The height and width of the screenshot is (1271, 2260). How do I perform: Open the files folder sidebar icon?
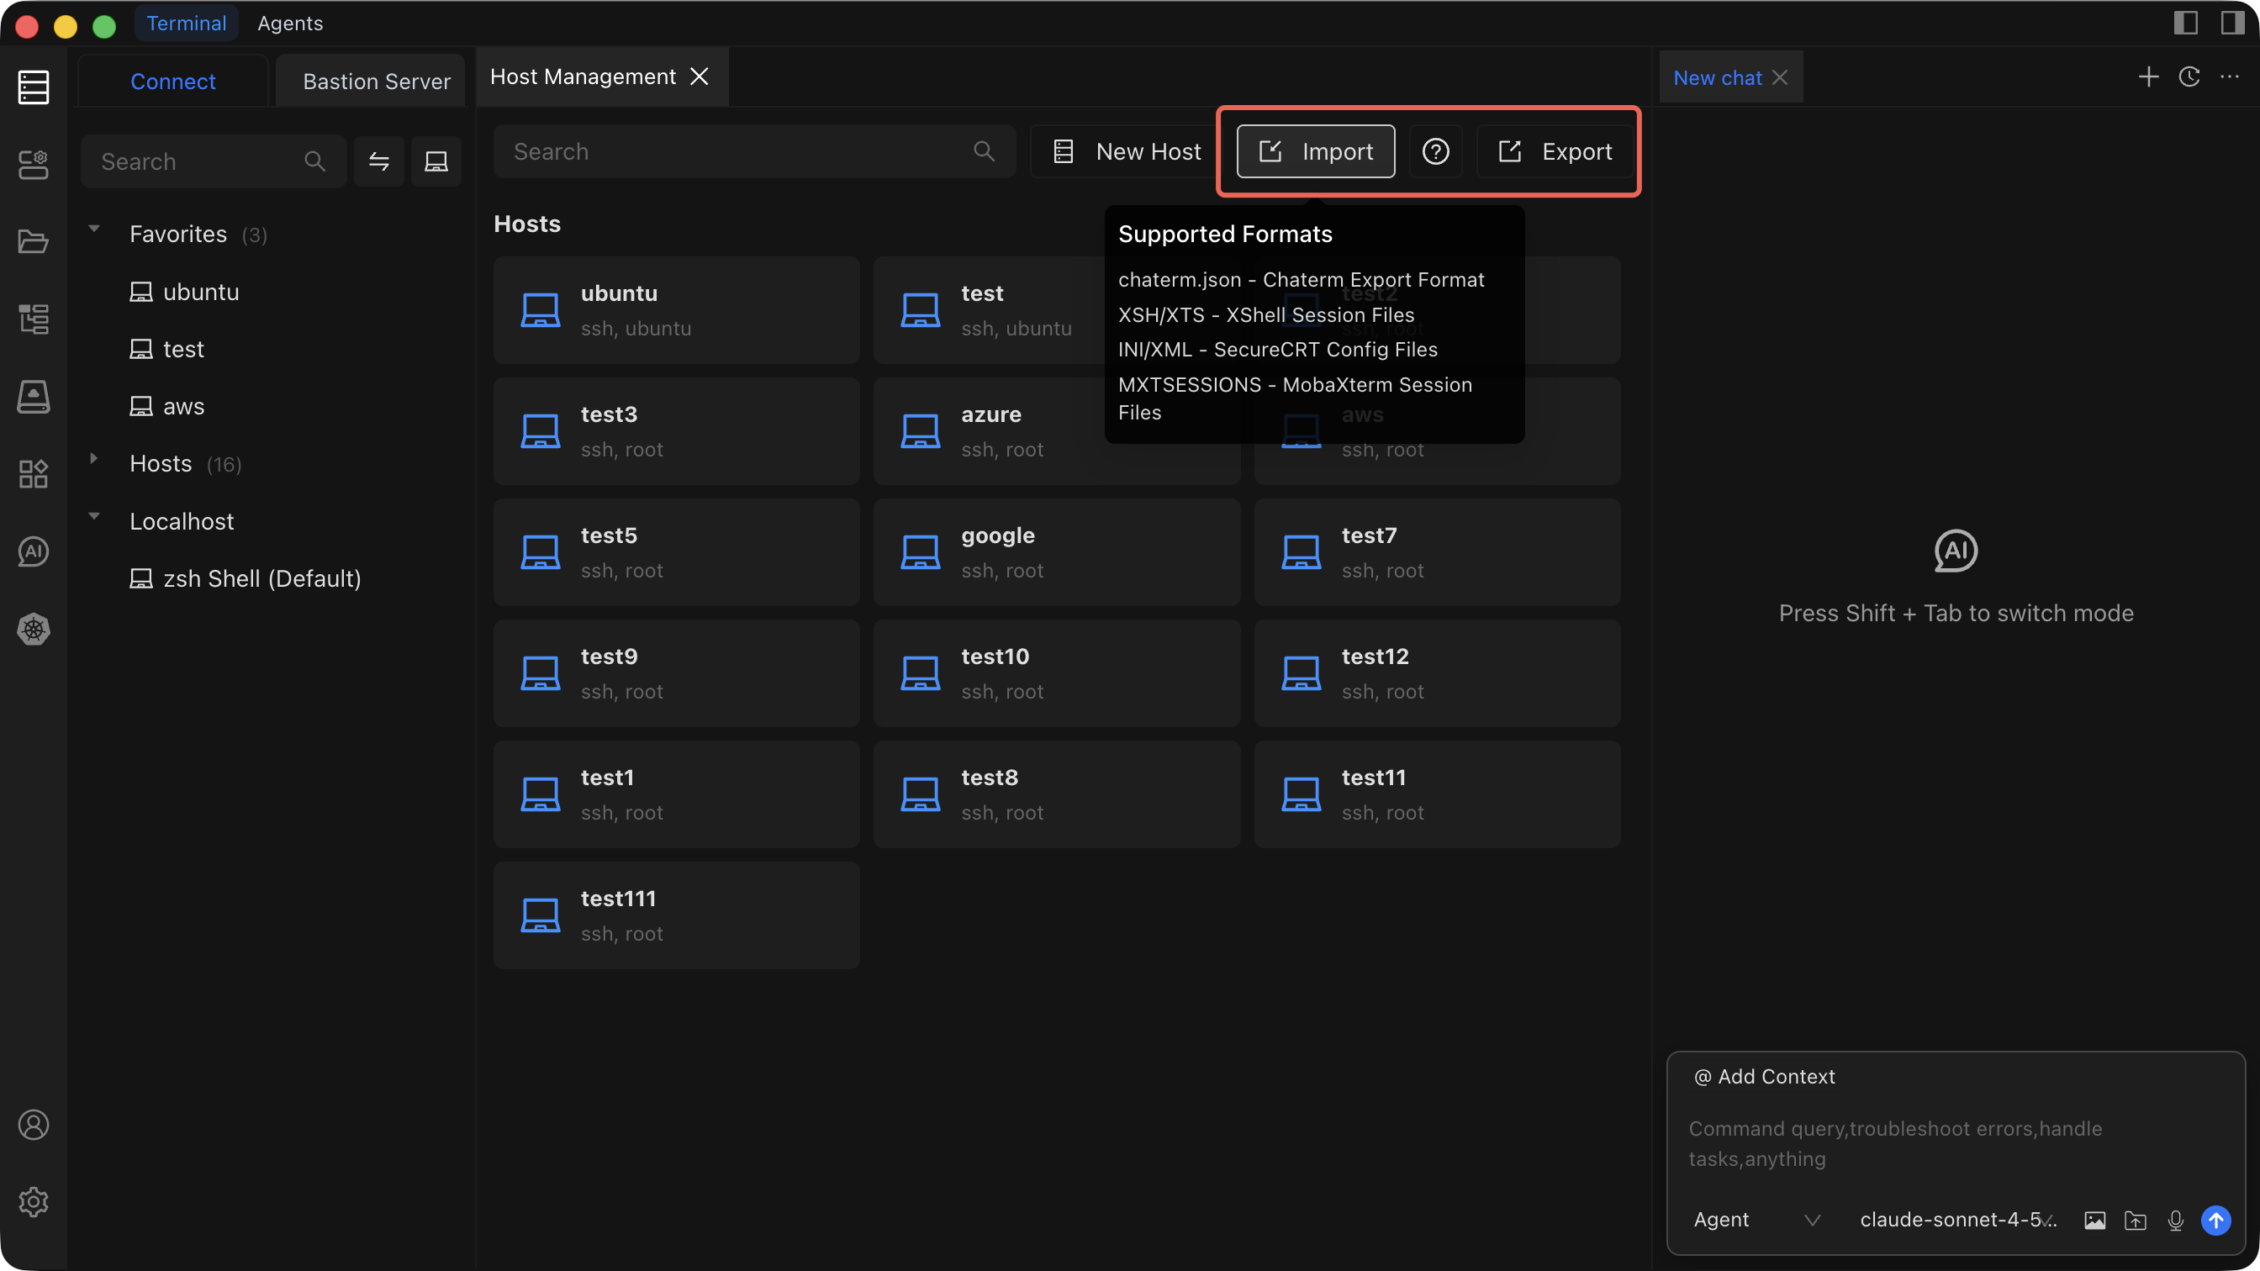34,241
